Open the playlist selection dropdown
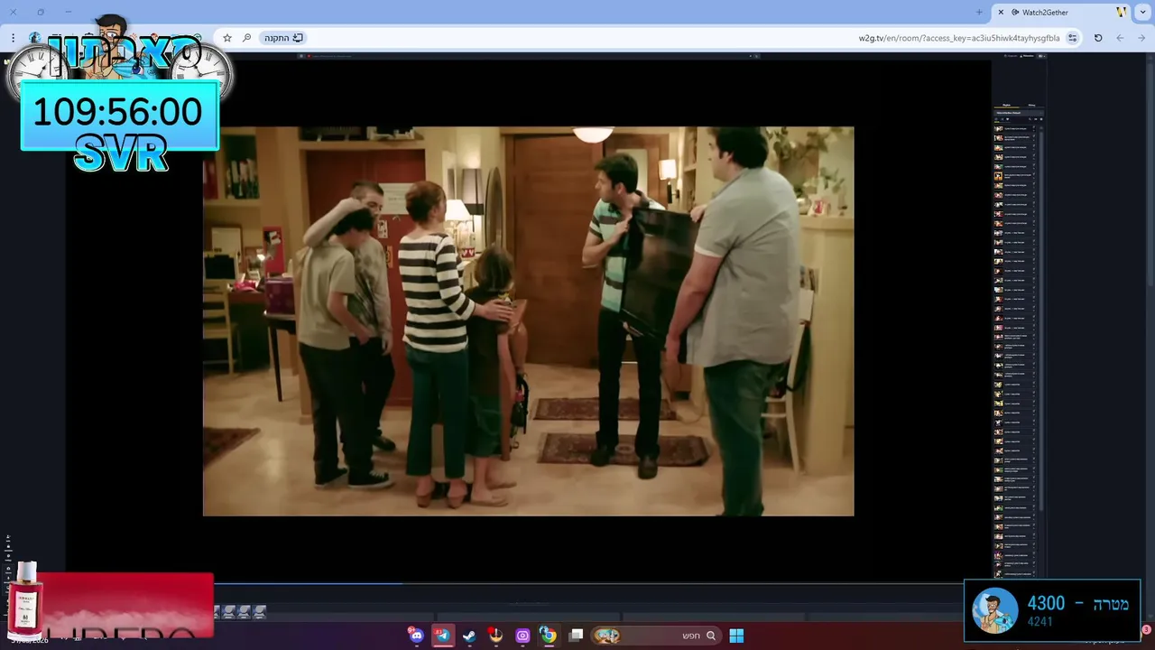Viewport: 1155px width, 650px height. click(1019, 112)
